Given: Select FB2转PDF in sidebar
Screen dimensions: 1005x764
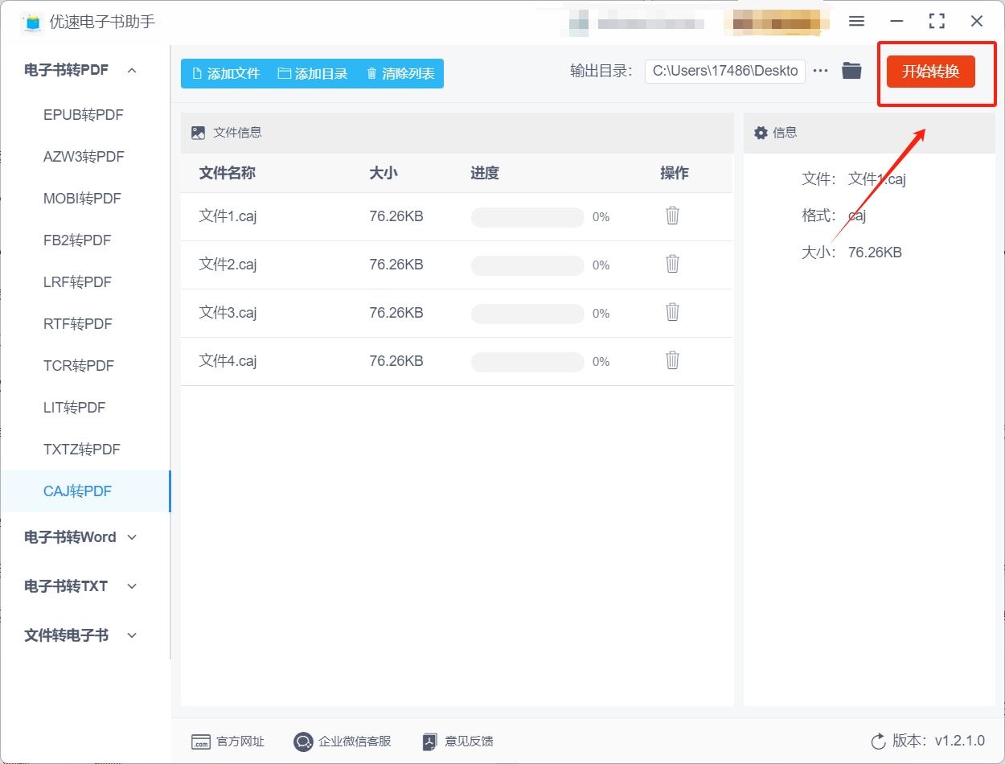Looking at the screenshot, I should (x=77, y=240).
